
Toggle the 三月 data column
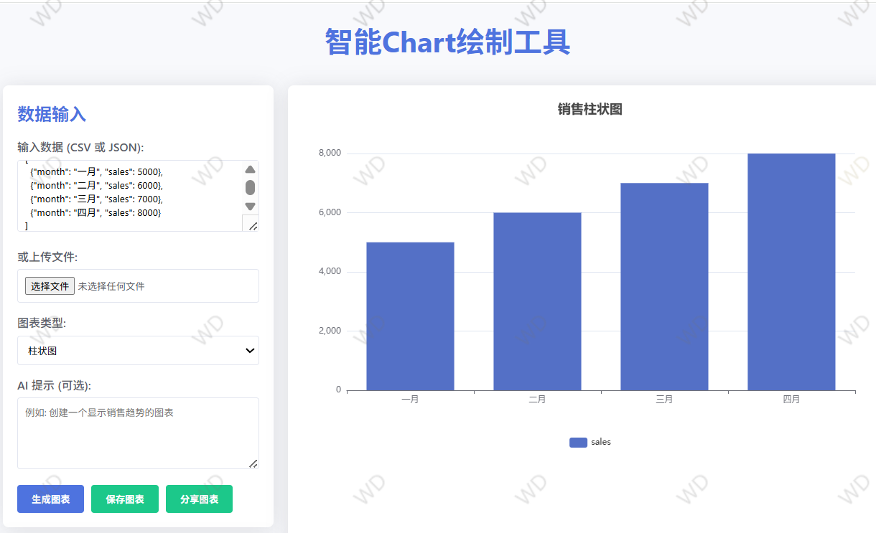coord(663,287)
